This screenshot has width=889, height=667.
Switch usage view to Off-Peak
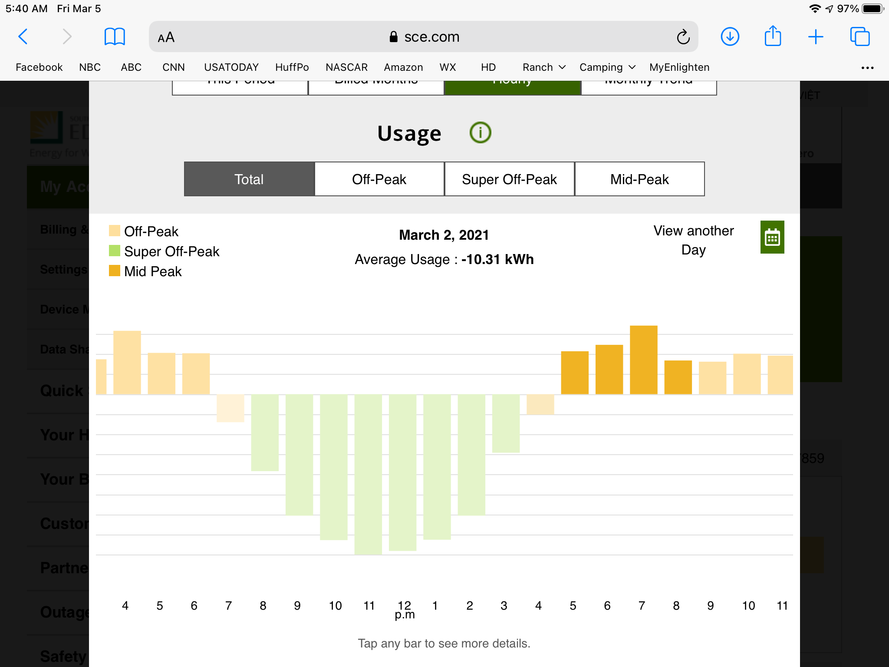pyautogui.click(x=379, y=179)
